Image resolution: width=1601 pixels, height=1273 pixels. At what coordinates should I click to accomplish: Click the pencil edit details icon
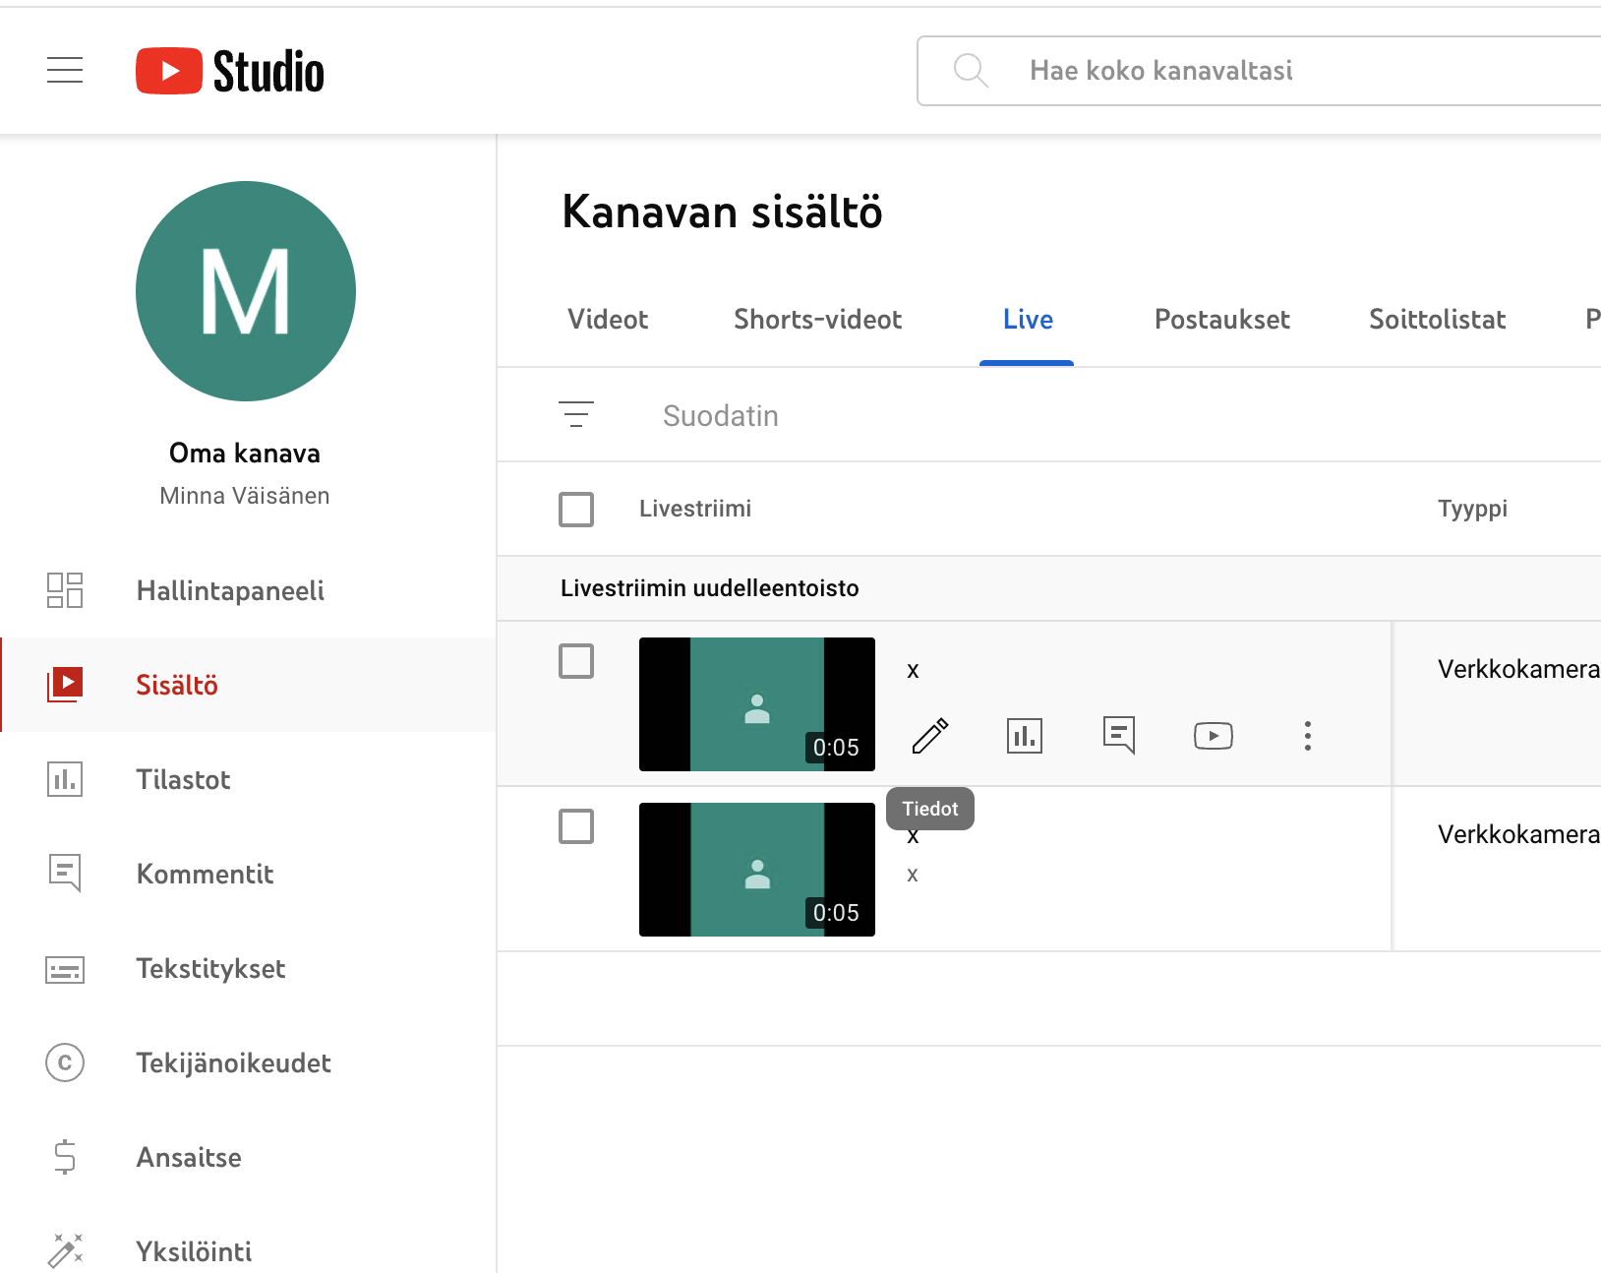[x=929, y=736]
